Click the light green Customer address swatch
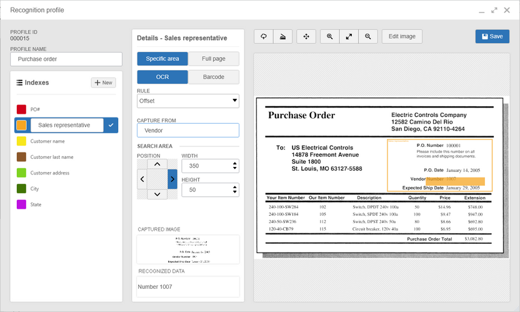The width and height of the screenshot is (520, 312). click(21, 173)
